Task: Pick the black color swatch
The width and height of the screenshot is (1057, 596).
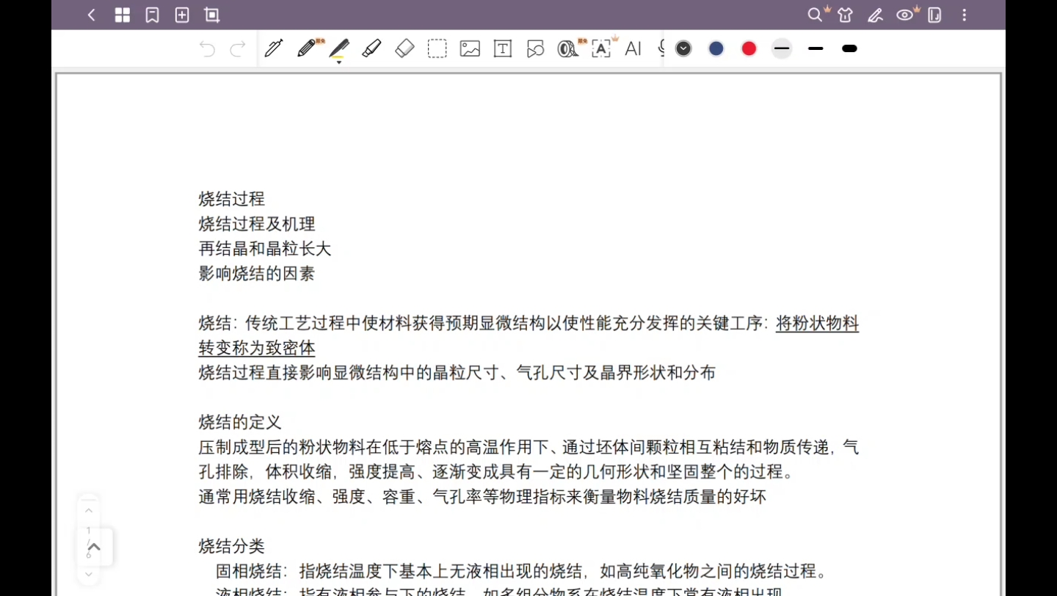Action: tap(683, 48)
